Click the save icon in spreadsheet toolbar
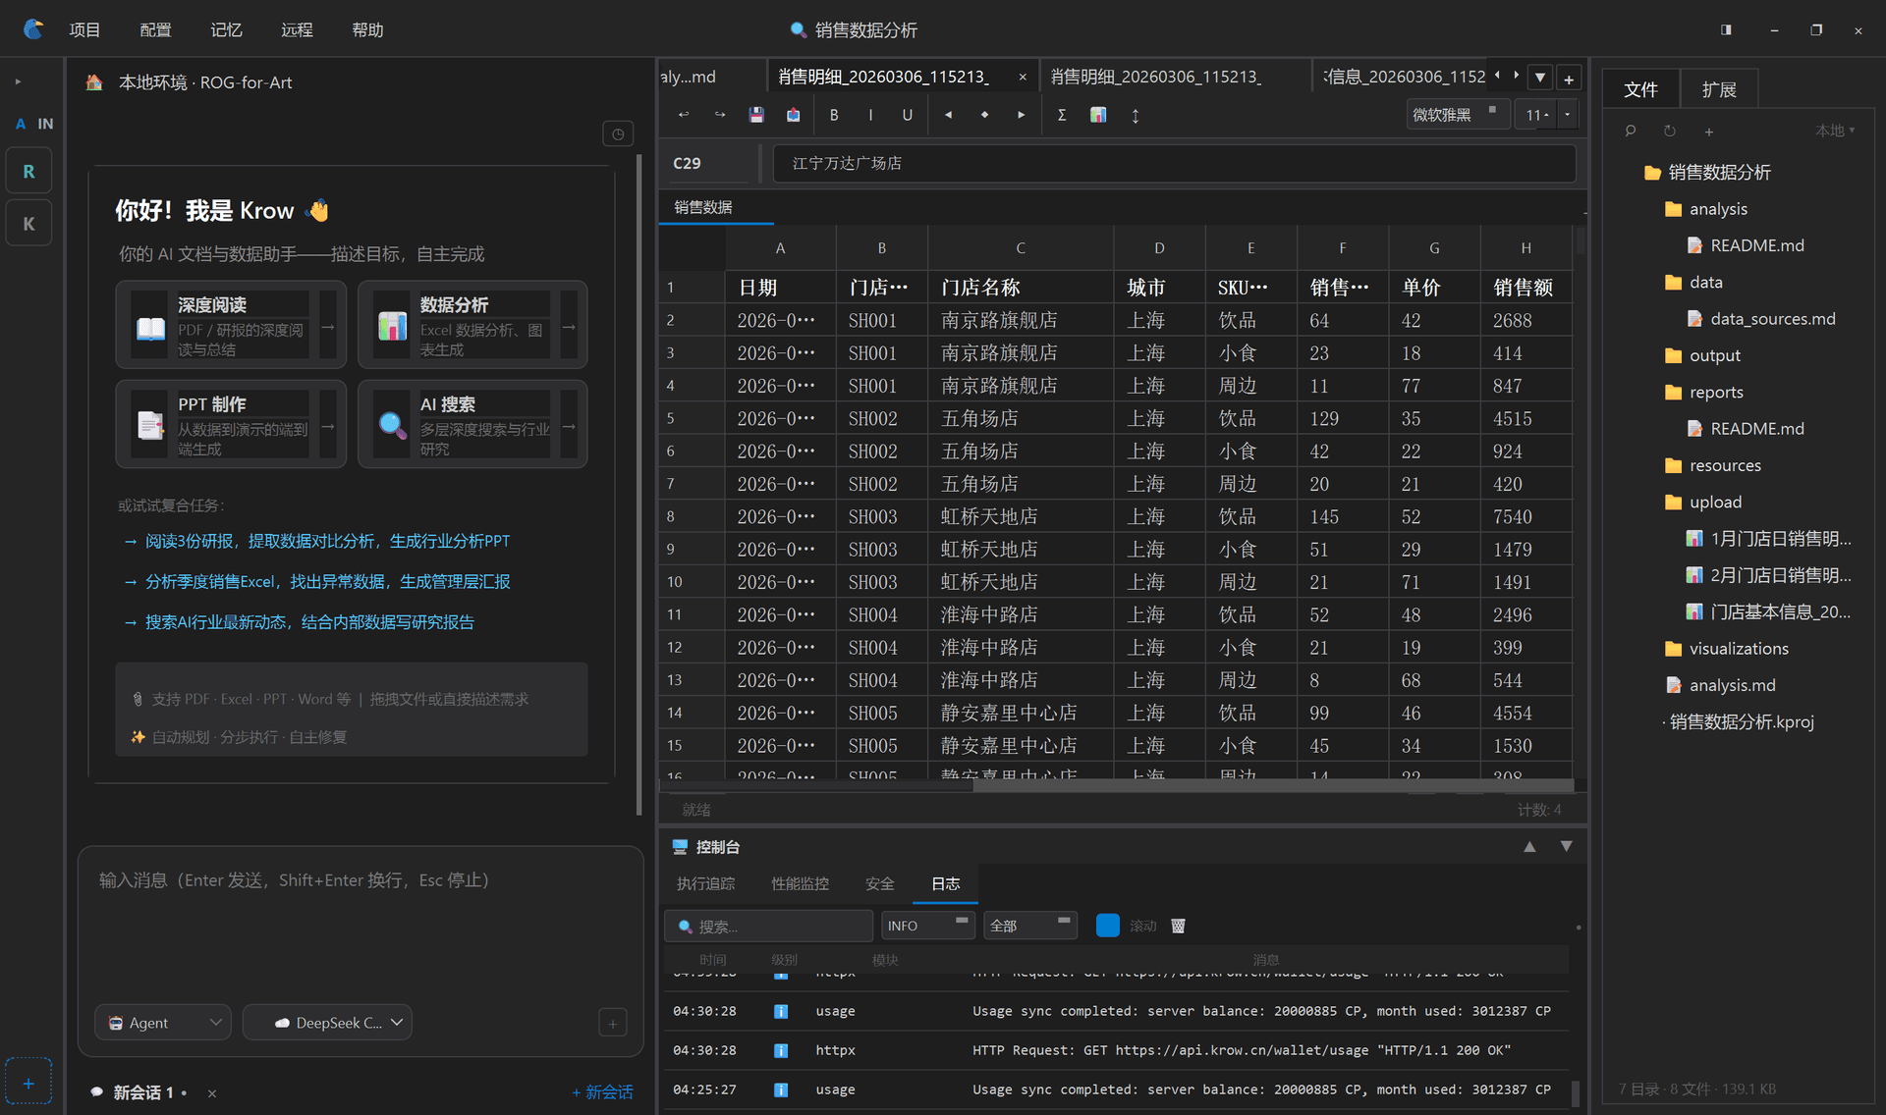Viewport: 1886px width, 1115px height. point(756,115)
